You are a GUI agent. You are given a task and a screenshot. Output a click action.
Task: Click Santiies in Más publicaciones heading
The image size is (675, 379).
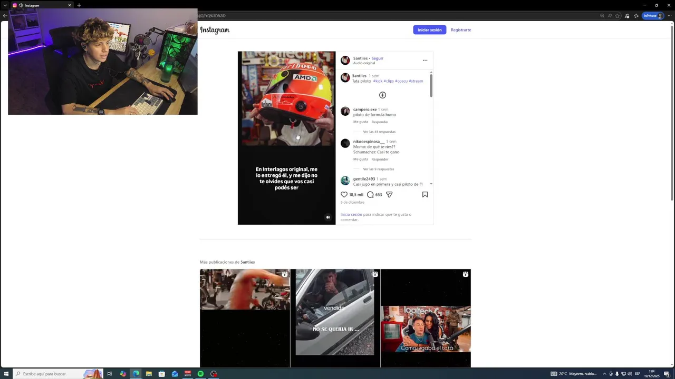coord(247,262)
